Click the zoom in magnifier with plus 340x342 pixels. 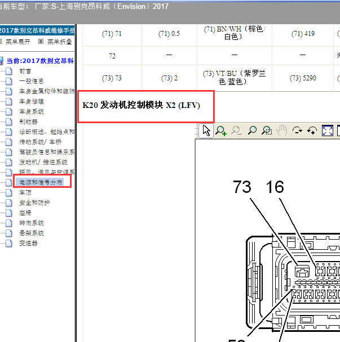[x=221, y=131]
